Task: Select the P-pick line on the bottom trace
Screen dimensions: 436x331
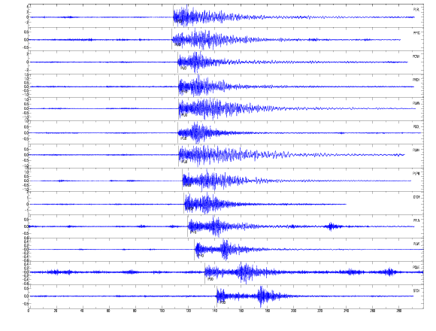Action: tap(217, 296)
